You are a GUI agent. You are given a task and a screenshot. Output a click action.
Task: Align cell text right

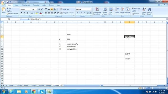pyautogui.click(x=52, y=13)
